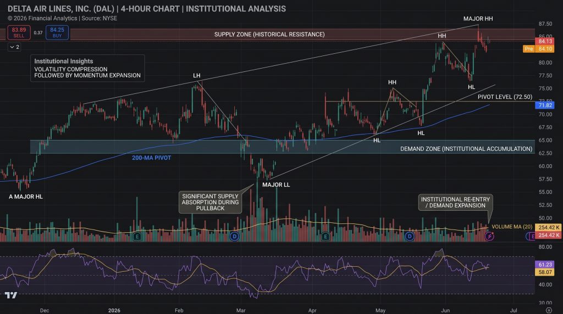This screenshot has width=563, height=314.
Task: Expand the collapsed indicator legend chevron
Action: [x=14, y=47]
